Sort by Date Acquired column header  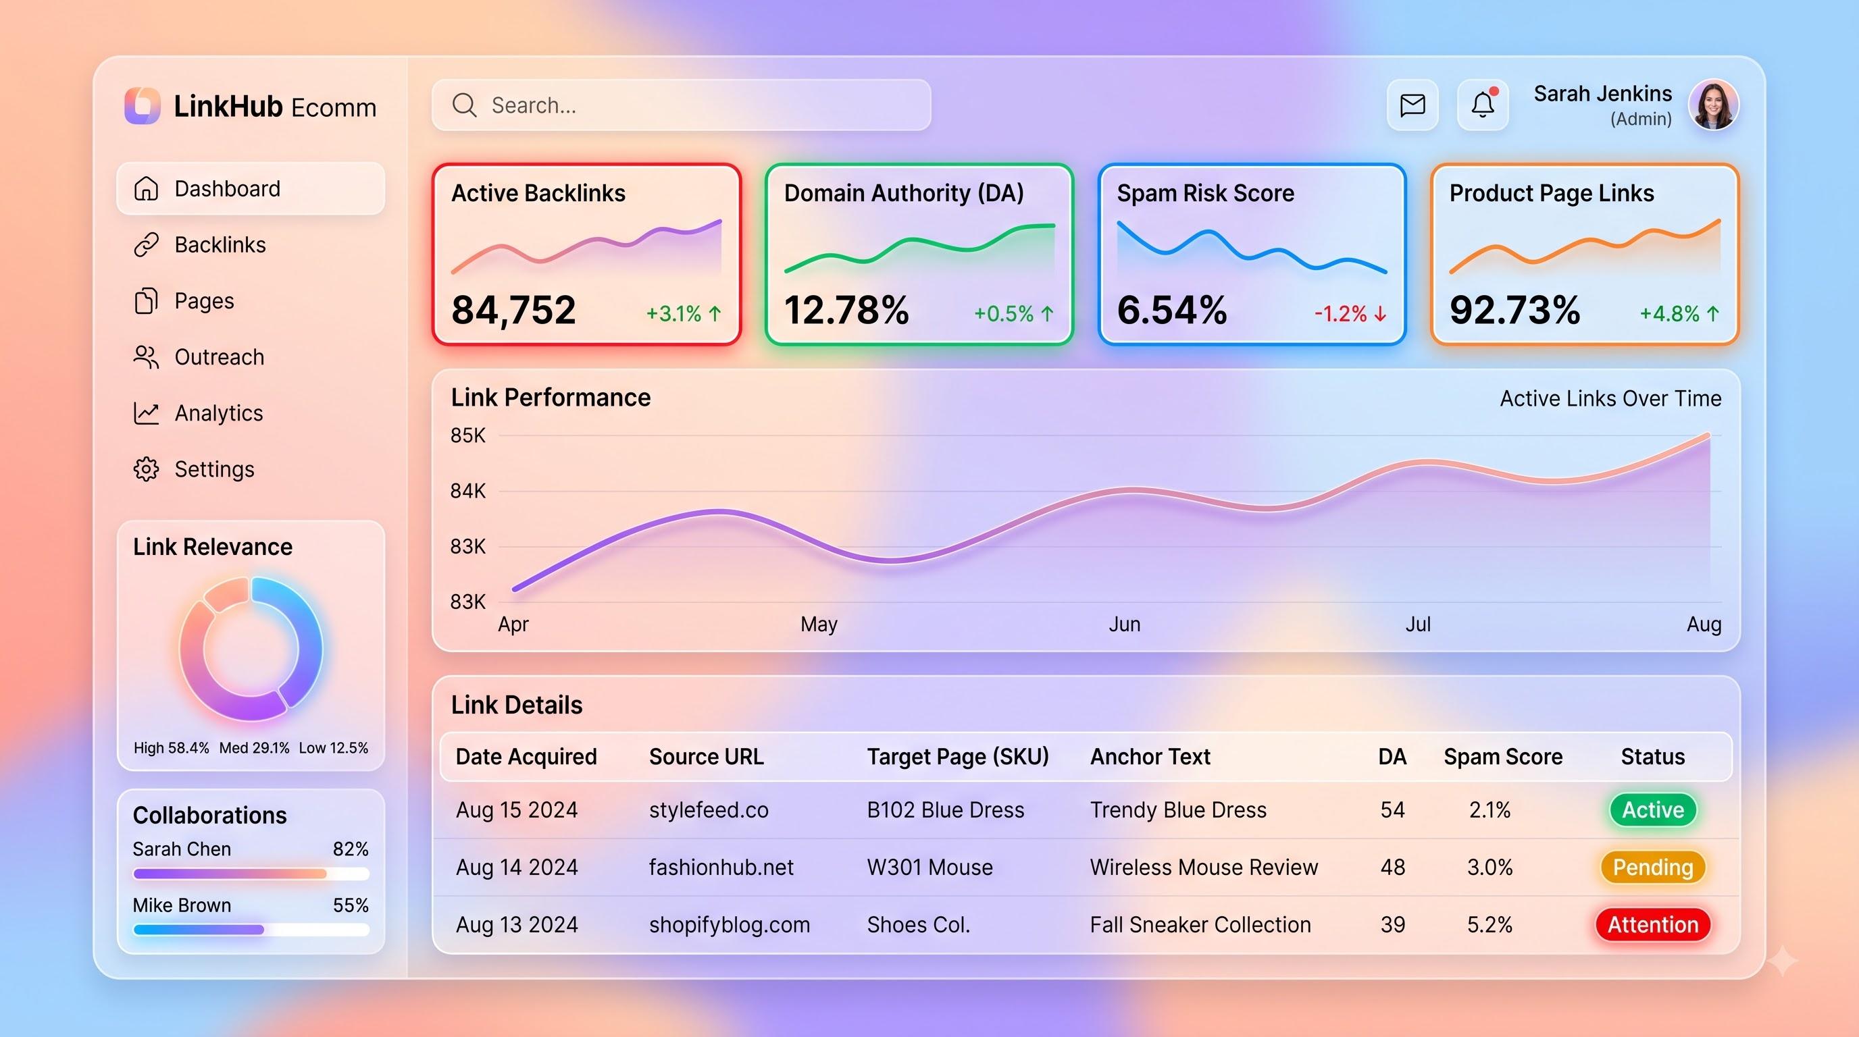click(x=526, y=756)
